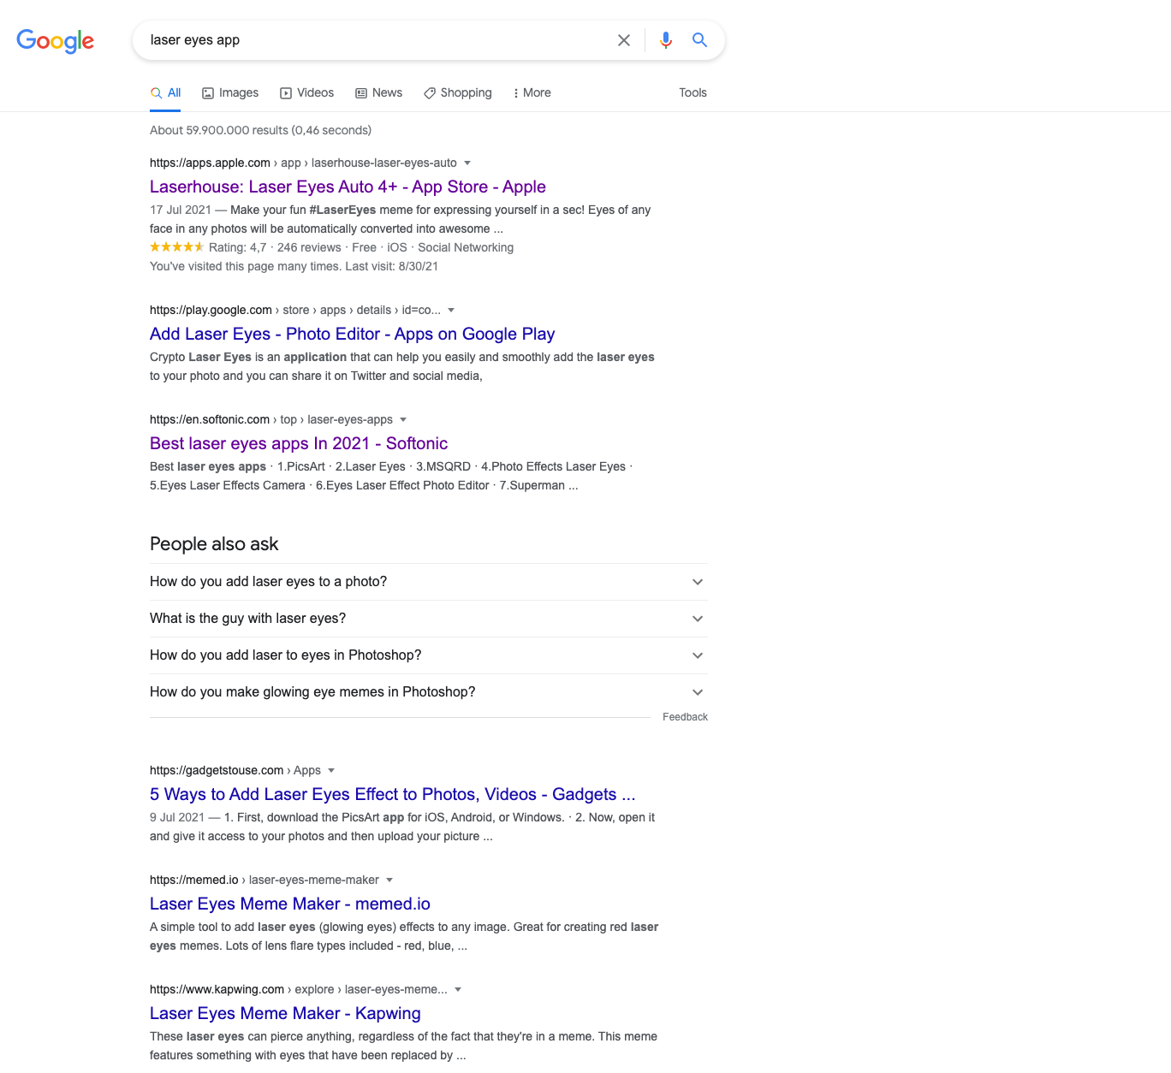This screenshot has height=1073, width=1171.
Task: Click the microphone icon for voice search
Action: pyautogui.click(x=665, y=39)
